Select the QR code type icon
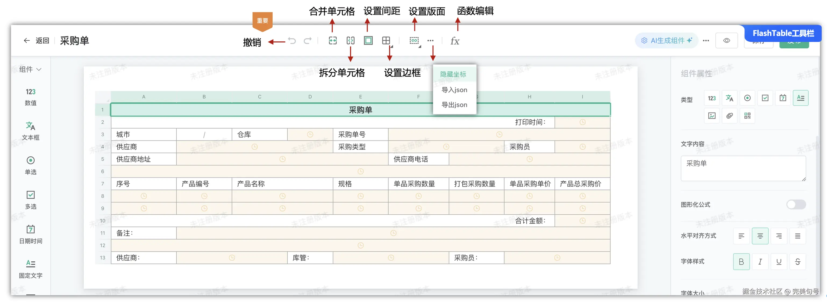This screenshot has height=303, width=827. 747,116
